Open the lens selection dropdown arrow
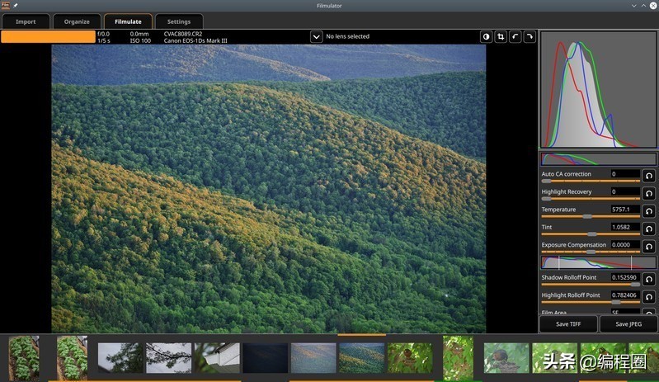 316,36
